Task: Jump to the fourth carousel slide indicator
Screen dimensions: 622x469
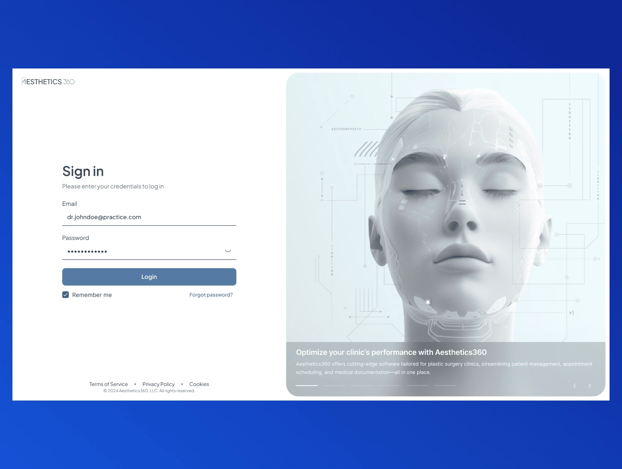Action: [390, 386]
